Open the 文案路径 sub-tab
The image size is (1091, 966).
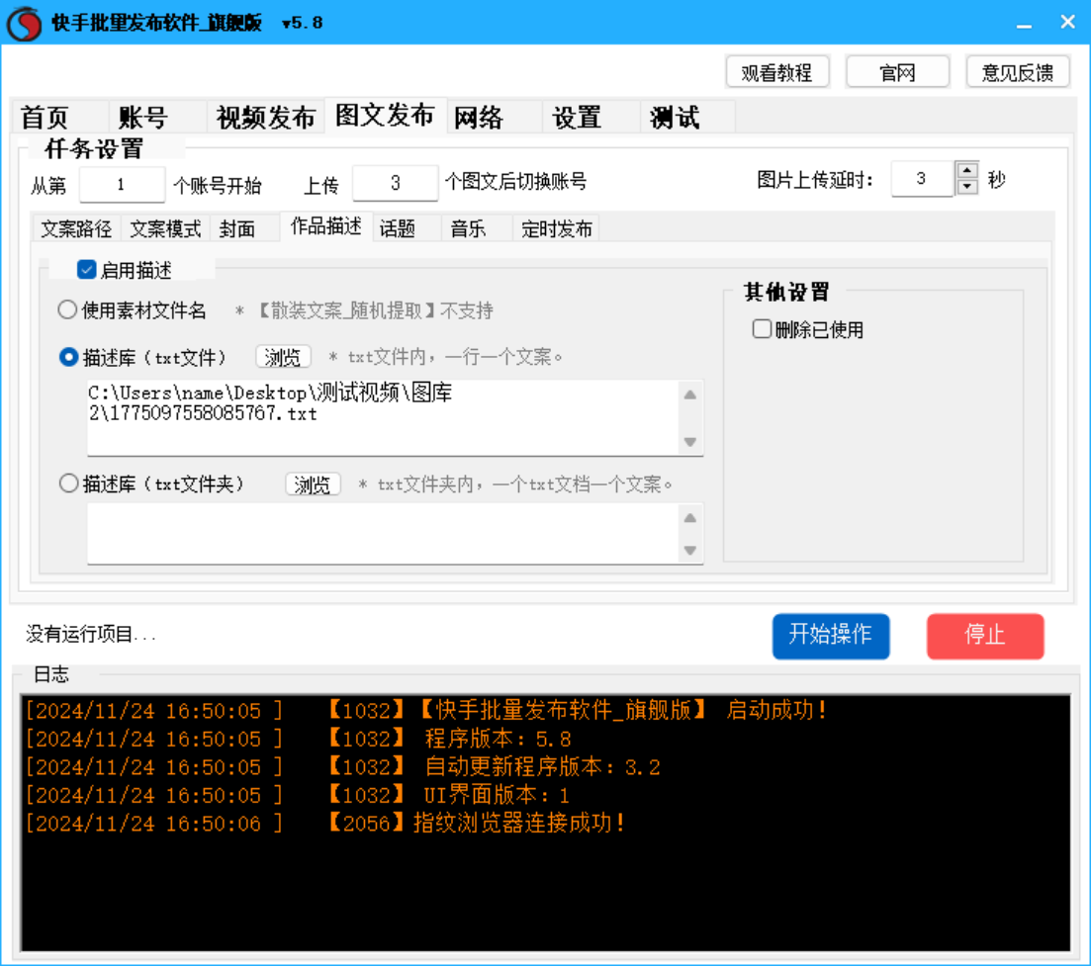pos(76,228)
